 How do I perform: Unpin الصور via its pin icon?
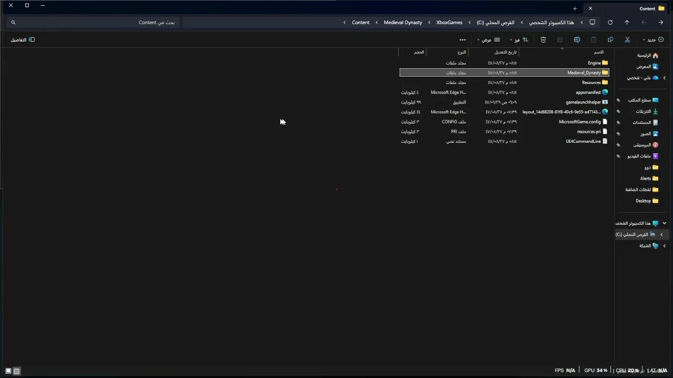click(618, 134)
